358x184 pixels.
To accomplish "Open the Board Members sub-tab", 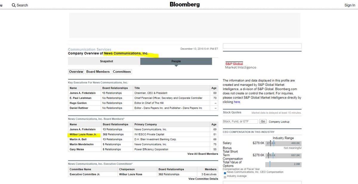I will (x=98, y=72).
